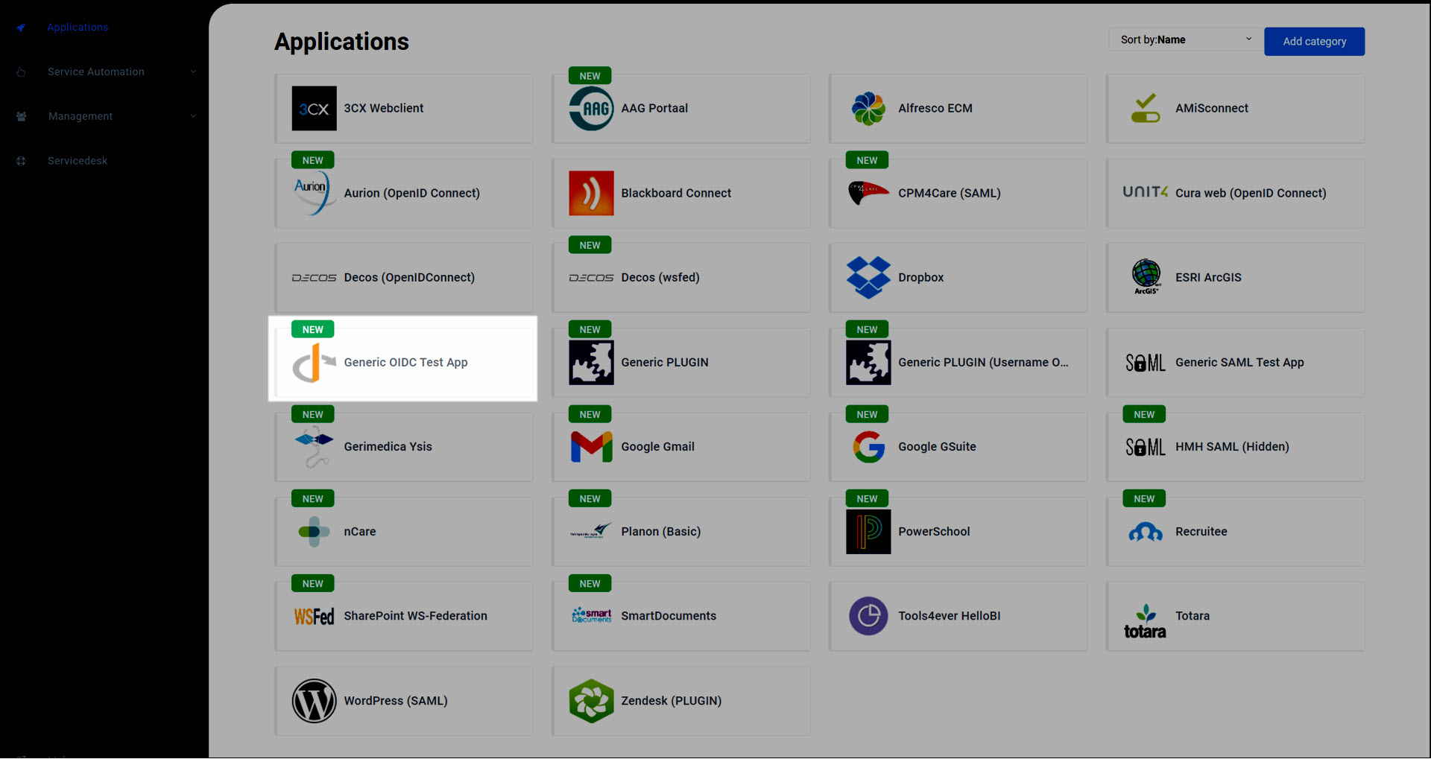
Task: Click the Zendesk (PLUGIN) label text
Action: (672, 701)
